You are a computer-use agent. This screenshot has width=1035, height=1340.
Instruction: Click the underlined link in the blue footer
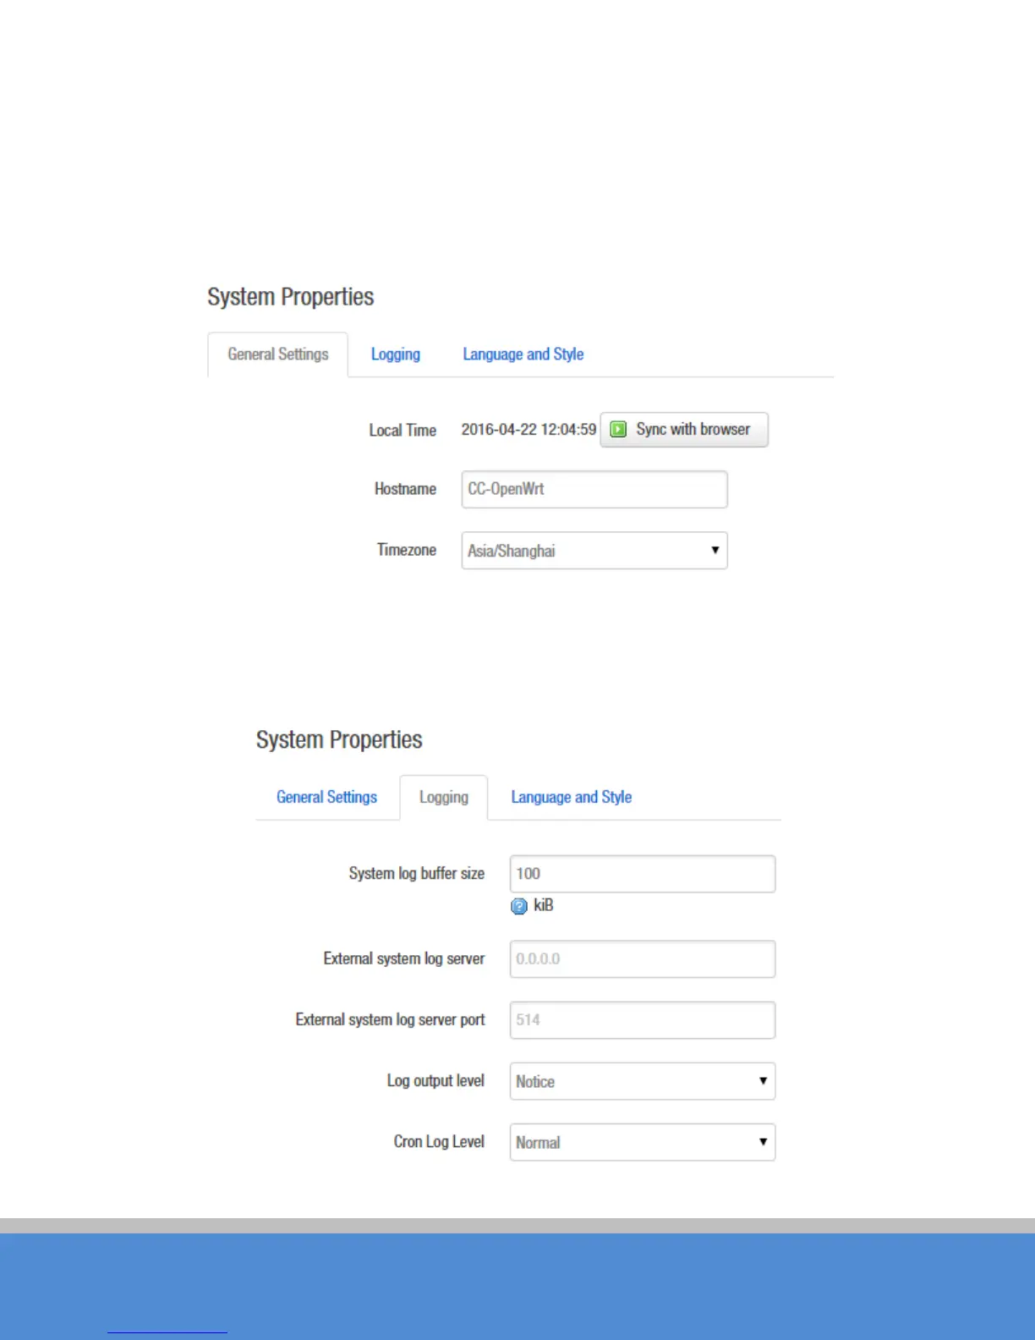coord(167,1332)
